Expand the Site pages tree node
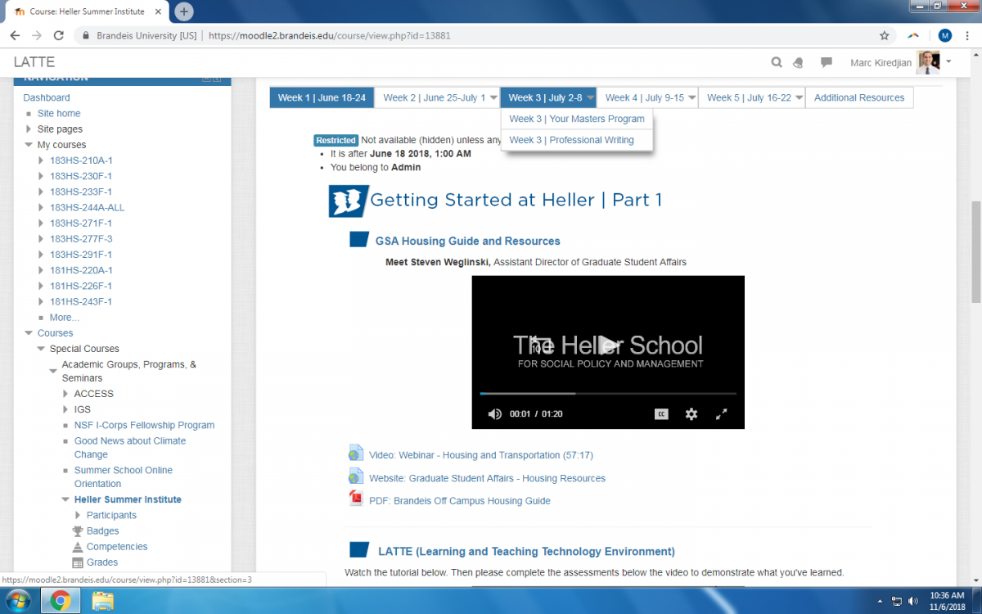Image resolution: width=982 pixels, height=614 pixels. [x=29, y=129]
